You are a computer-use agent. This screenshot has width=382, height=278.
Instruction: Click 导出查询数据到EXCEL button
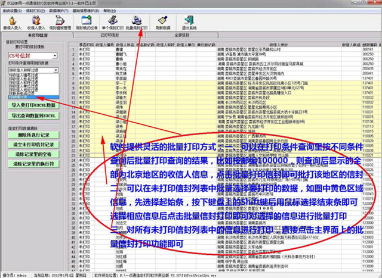(33, 115)
